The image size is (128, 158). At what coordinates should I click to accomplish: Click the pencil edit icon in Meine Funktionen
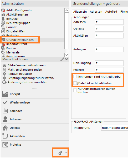[62, 59]
